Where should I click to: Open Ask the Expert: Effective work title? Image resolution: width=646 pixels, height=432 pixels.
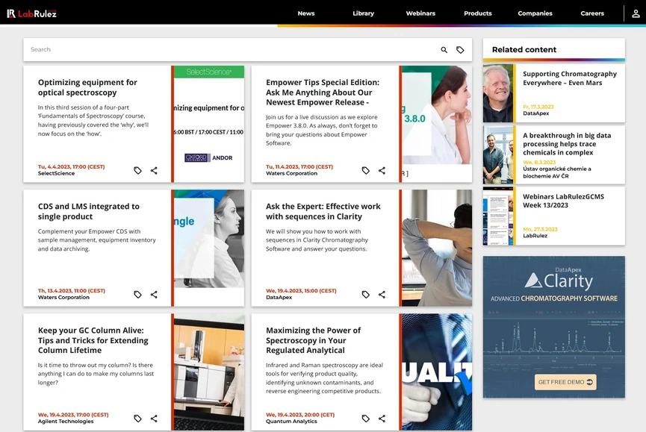coord(323,211)
